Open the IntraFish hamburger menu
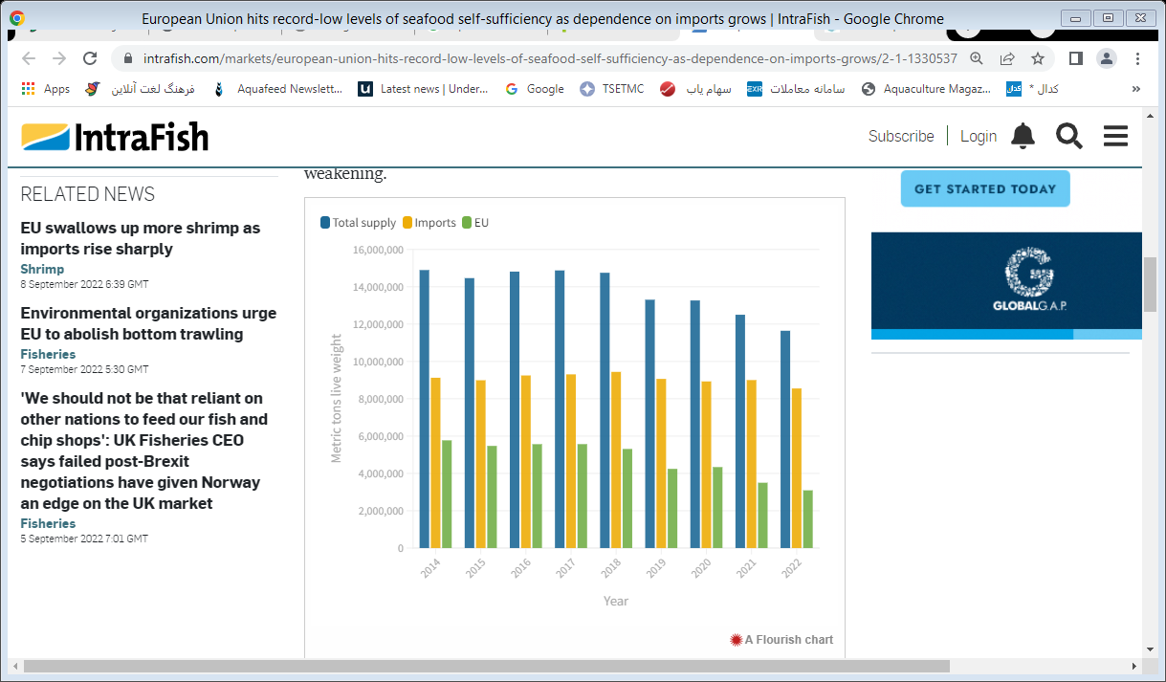This screenshot has width=1166, height=682. tap(1115, 136)
